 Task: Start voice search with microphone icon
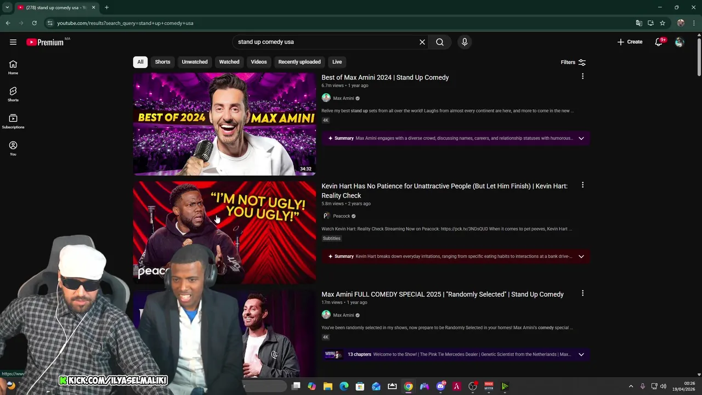tap(465, 42)
